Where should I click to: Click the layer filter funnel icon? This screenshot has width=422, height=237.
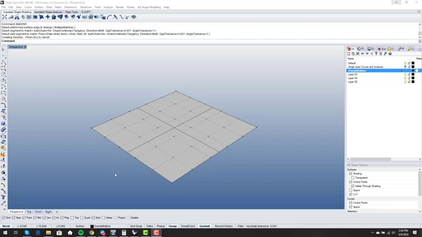tap(376, 54)
